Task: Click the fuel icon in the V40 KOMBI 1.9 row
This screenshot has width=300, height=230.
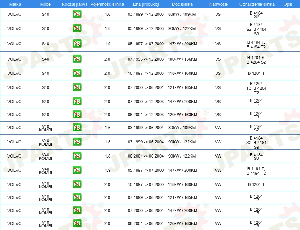Action: point(77,170)
